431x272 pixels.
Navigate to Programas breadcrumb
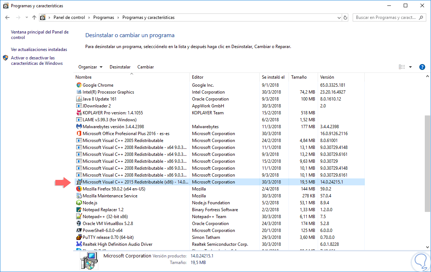pos(103,17)
